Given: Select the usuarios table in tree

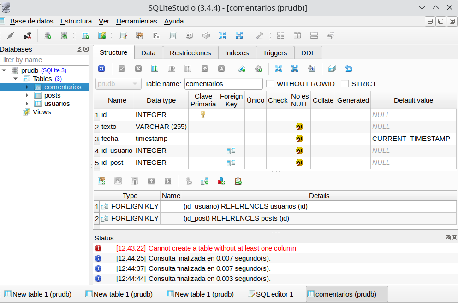Looking at the screenshot, I should tap(57, 104).
